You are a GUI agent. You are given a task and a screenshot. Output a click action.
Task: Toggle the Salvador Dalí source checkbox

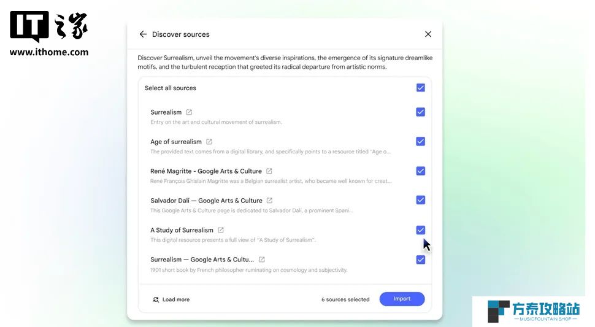420,200
